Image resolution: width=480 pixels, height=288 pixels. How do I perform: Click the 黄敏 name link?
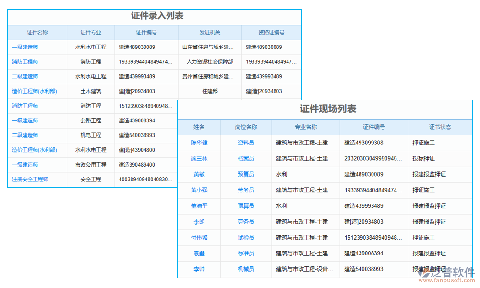click(199, 174)
